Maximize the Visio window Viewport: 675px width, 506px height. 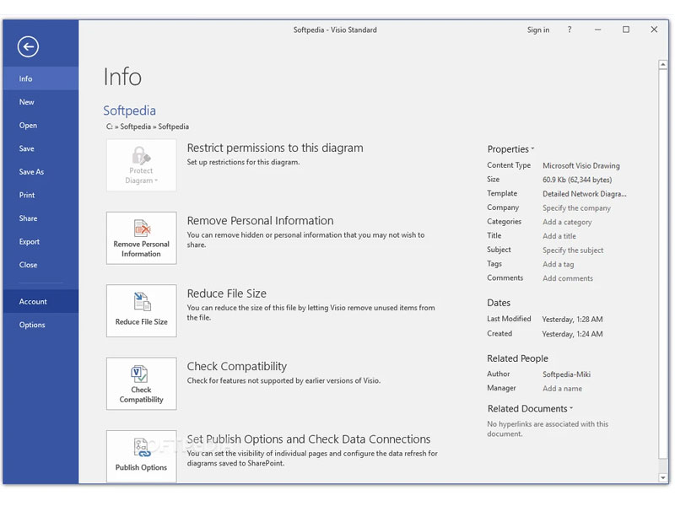(626, 30)
